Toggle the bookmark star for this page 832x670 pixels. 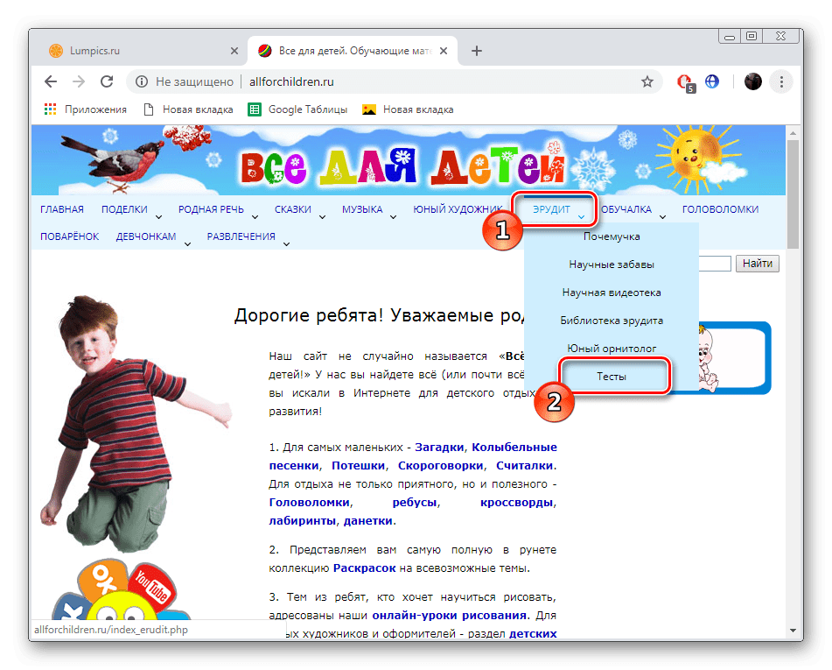(647, 81)
